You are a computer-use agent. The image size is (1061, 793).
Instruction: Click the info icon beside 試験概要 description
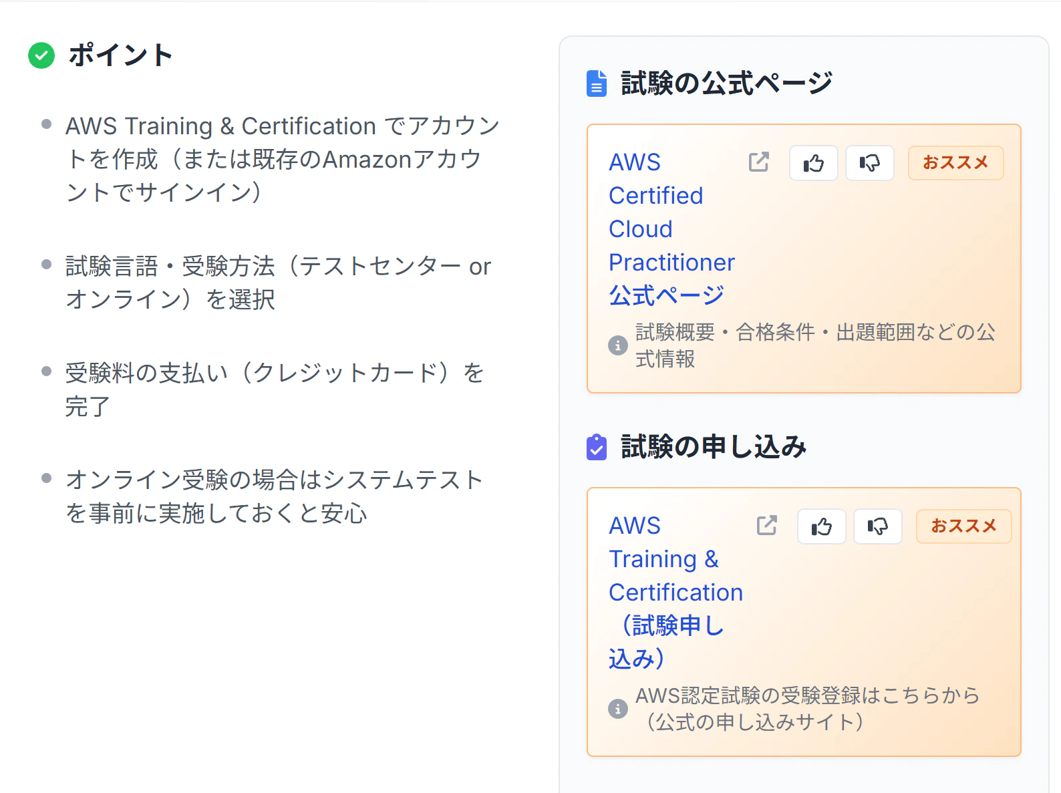click(x=617, y=345)
